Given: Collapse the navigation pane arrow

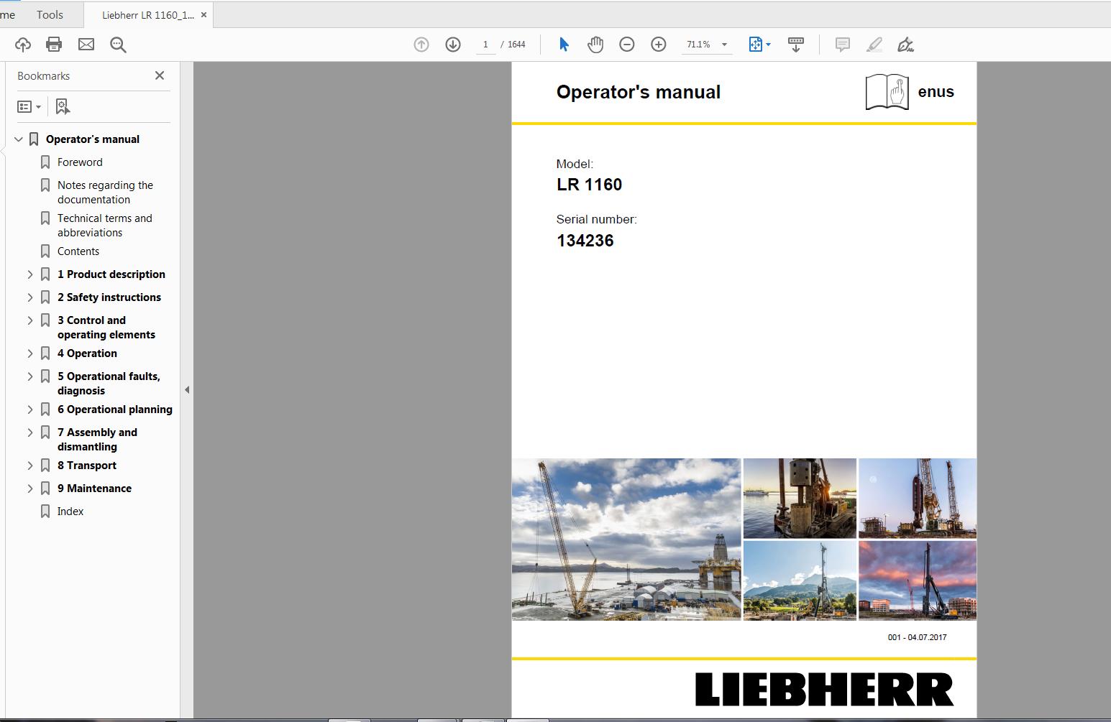Looking at the screenshot, I should click(187, 390).
